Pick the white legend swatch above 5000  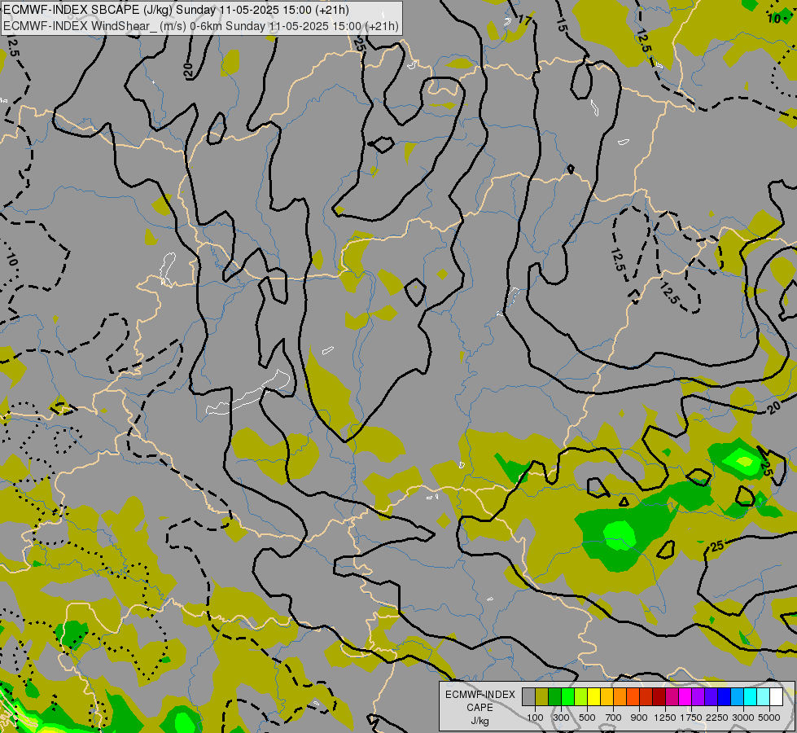776,696
